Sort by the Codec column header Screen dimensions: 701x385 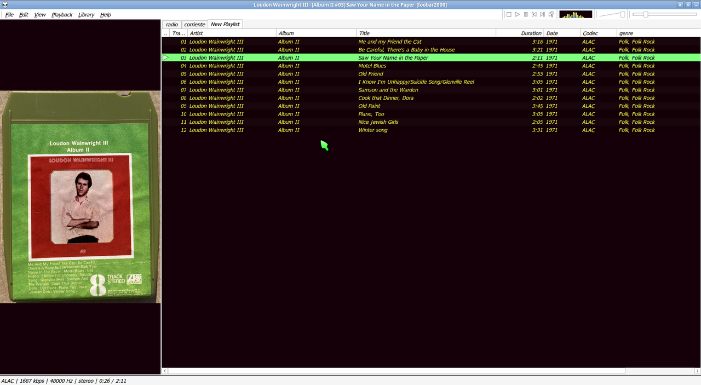click(599, 33)
